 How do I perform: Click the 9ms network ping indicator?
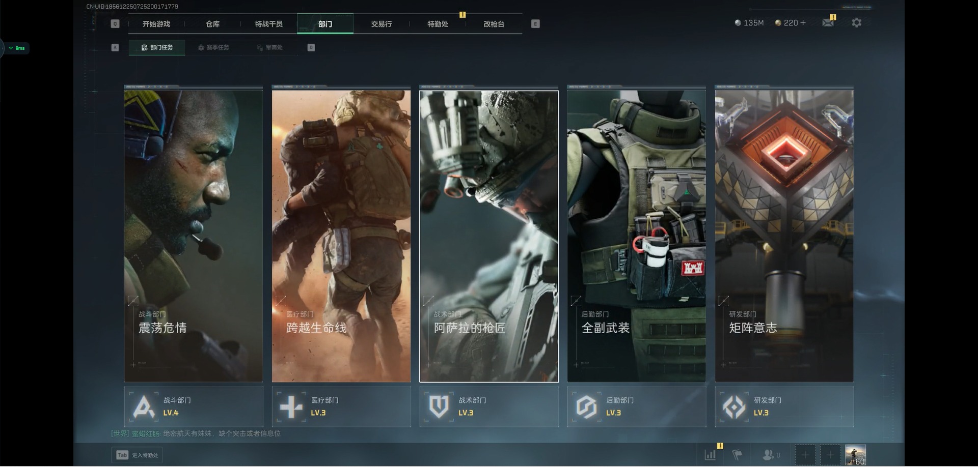pyautogui.click(x=17, y=48)
